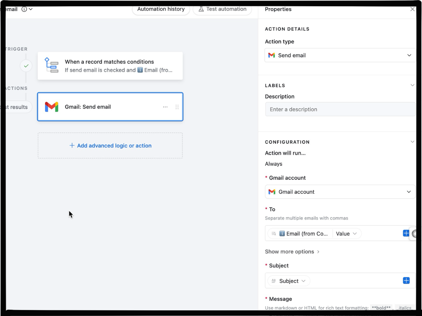Image resolution: width=422 pixels, height=316 pixels.
Task: Click the search icon inside the To field
Action: pos(274,233)
